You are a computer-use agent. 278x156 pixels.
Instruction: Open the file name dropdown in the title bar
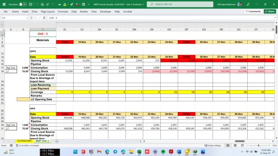click(143, 4)
